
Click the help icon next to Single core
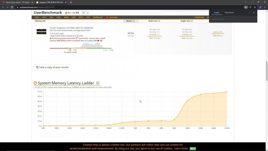[192, 21]
